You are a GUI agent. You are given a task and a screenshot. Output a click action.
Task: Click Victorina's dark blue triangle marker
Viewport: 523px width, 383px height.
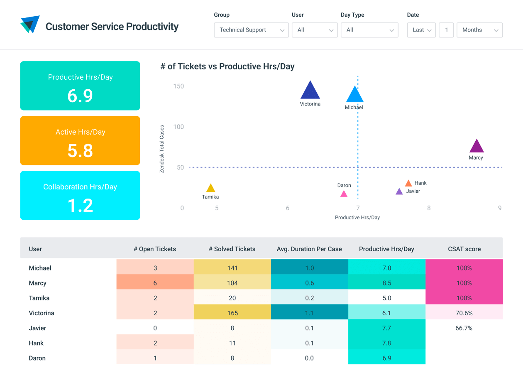(310, 91)
